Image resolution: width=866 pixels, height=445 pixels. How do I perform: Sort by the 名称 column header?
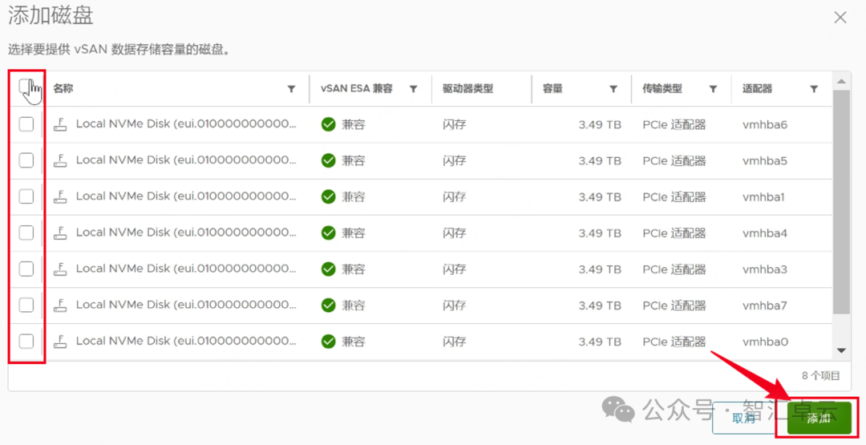coord(63,89)
